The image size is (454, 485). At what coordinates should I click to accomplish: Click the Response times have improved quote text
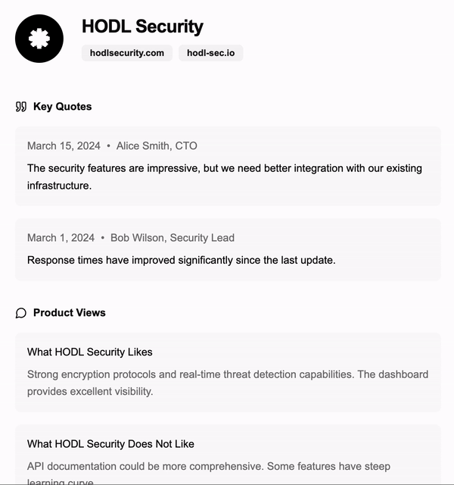[x=182, y=260]
